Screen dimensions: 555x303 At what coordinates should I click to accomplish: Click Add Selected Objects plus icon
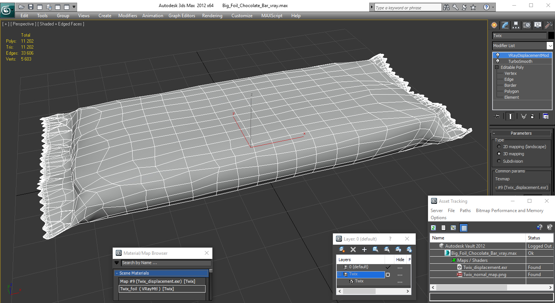click(364, 250)
